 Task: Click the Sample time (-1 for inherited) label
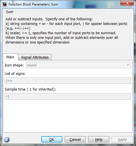point(30,89)
